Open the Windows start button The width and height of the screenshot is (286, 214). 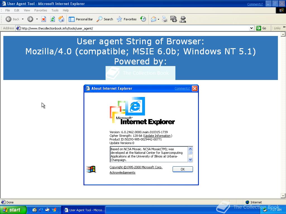click(x=13, y=210)
